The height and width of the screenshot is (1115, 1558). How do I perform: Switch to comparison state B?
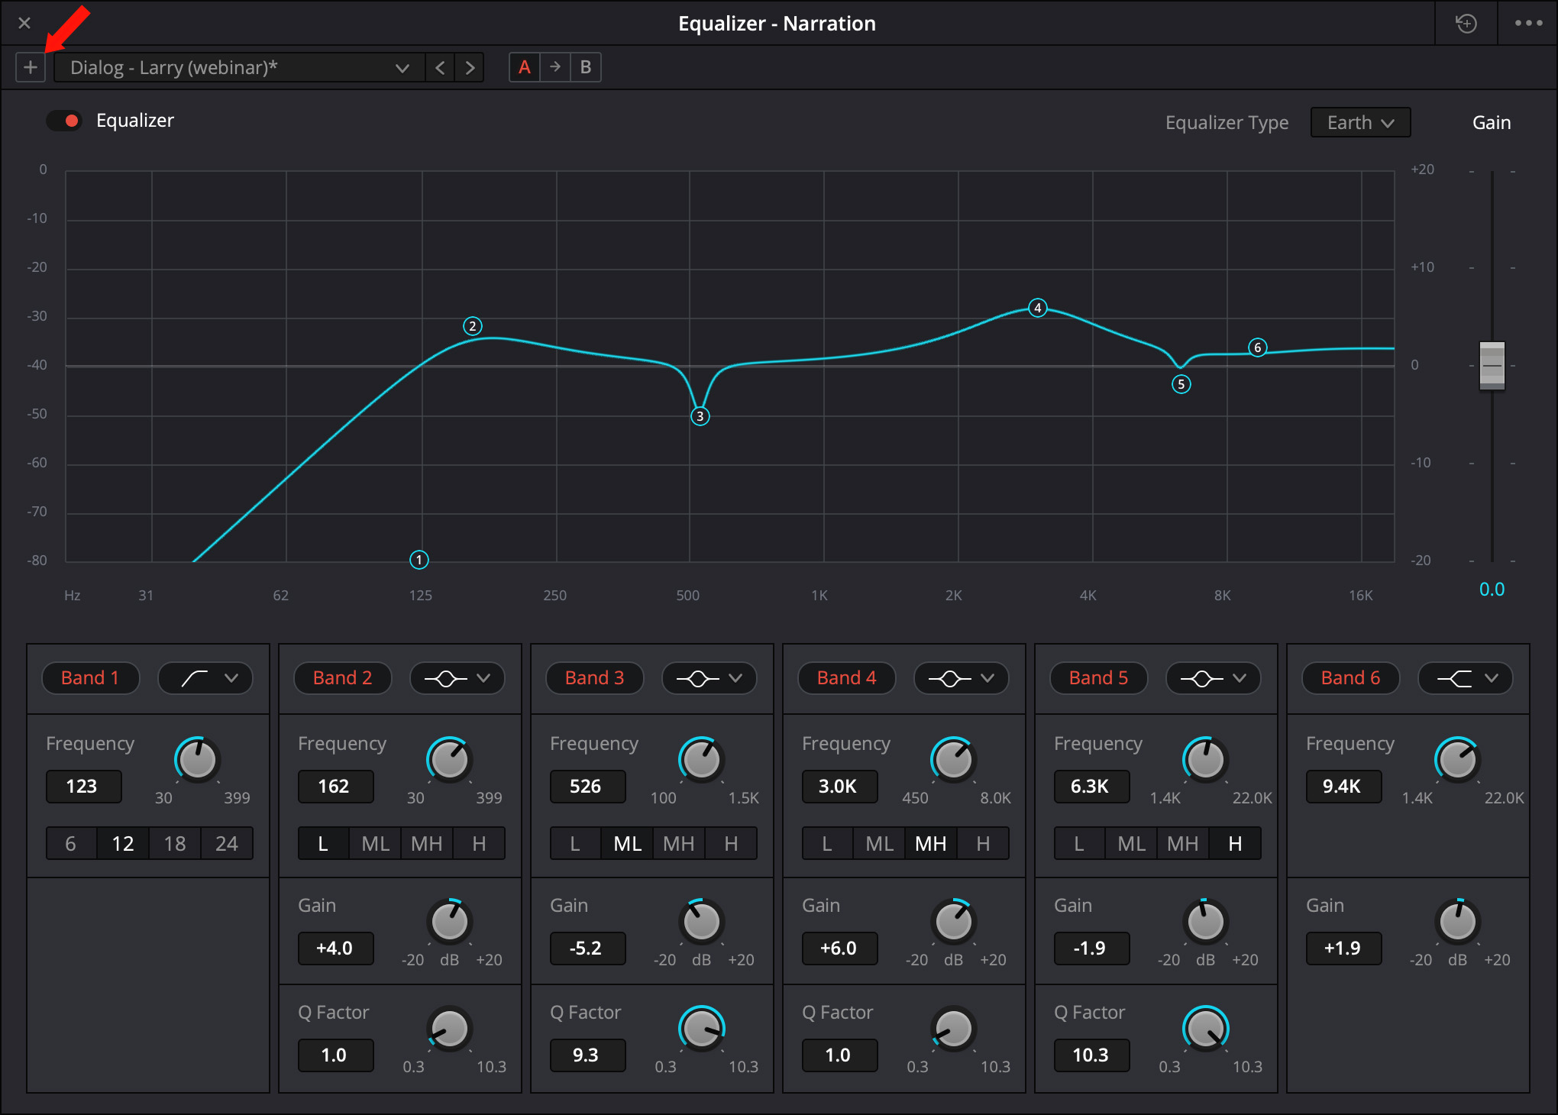585,67
